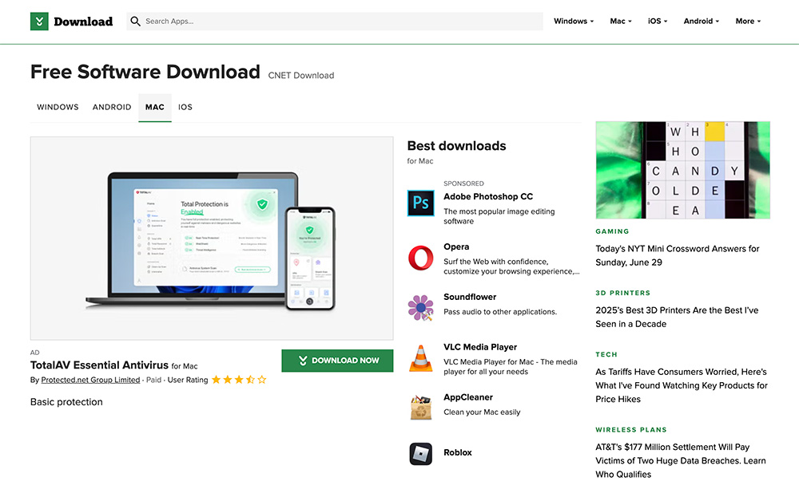Screen dimensions: 799x493
Task: Read NYT Mini Crossword Answers article
Action: click(678, 255)
